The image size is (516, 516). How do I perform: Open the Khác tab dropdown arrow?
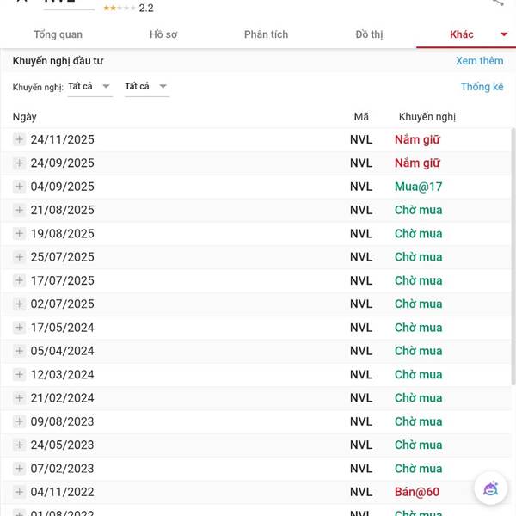click(x=504, y=34)
